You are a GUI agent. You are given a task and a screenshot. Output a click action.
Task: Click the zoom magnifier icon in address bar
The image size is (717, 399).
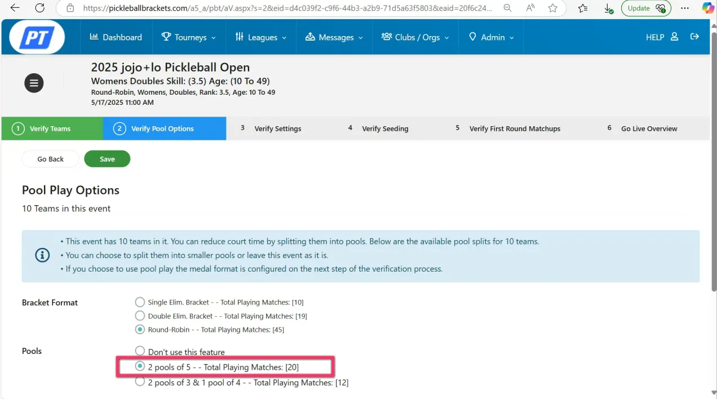click(507, 8)
